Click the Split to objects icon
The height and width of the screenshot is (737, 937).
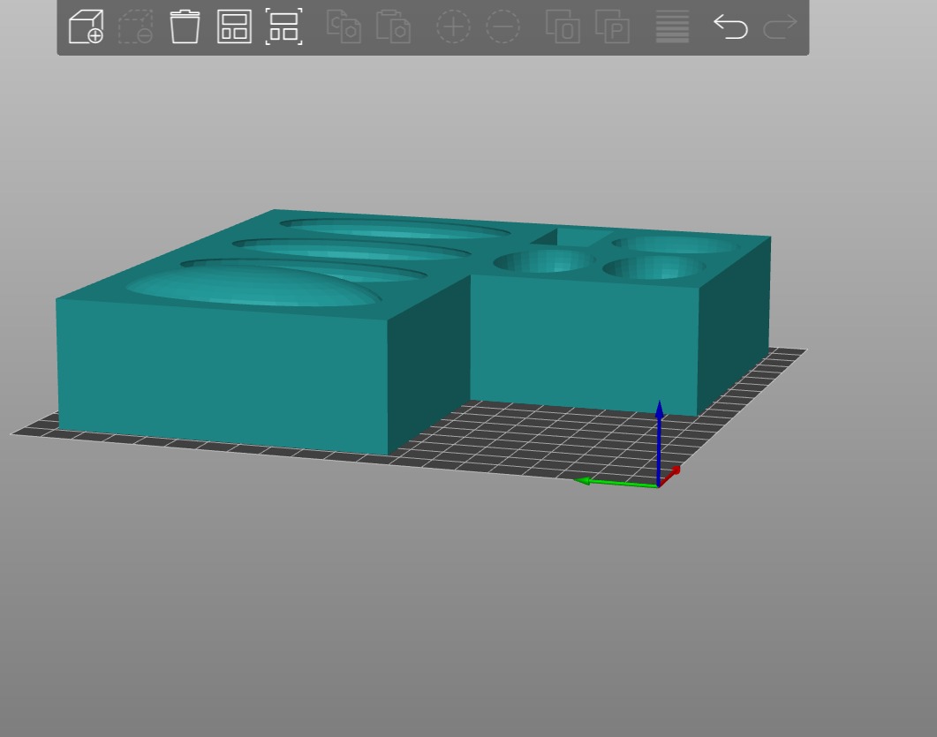pyautogui.click(x=563, y=26)
